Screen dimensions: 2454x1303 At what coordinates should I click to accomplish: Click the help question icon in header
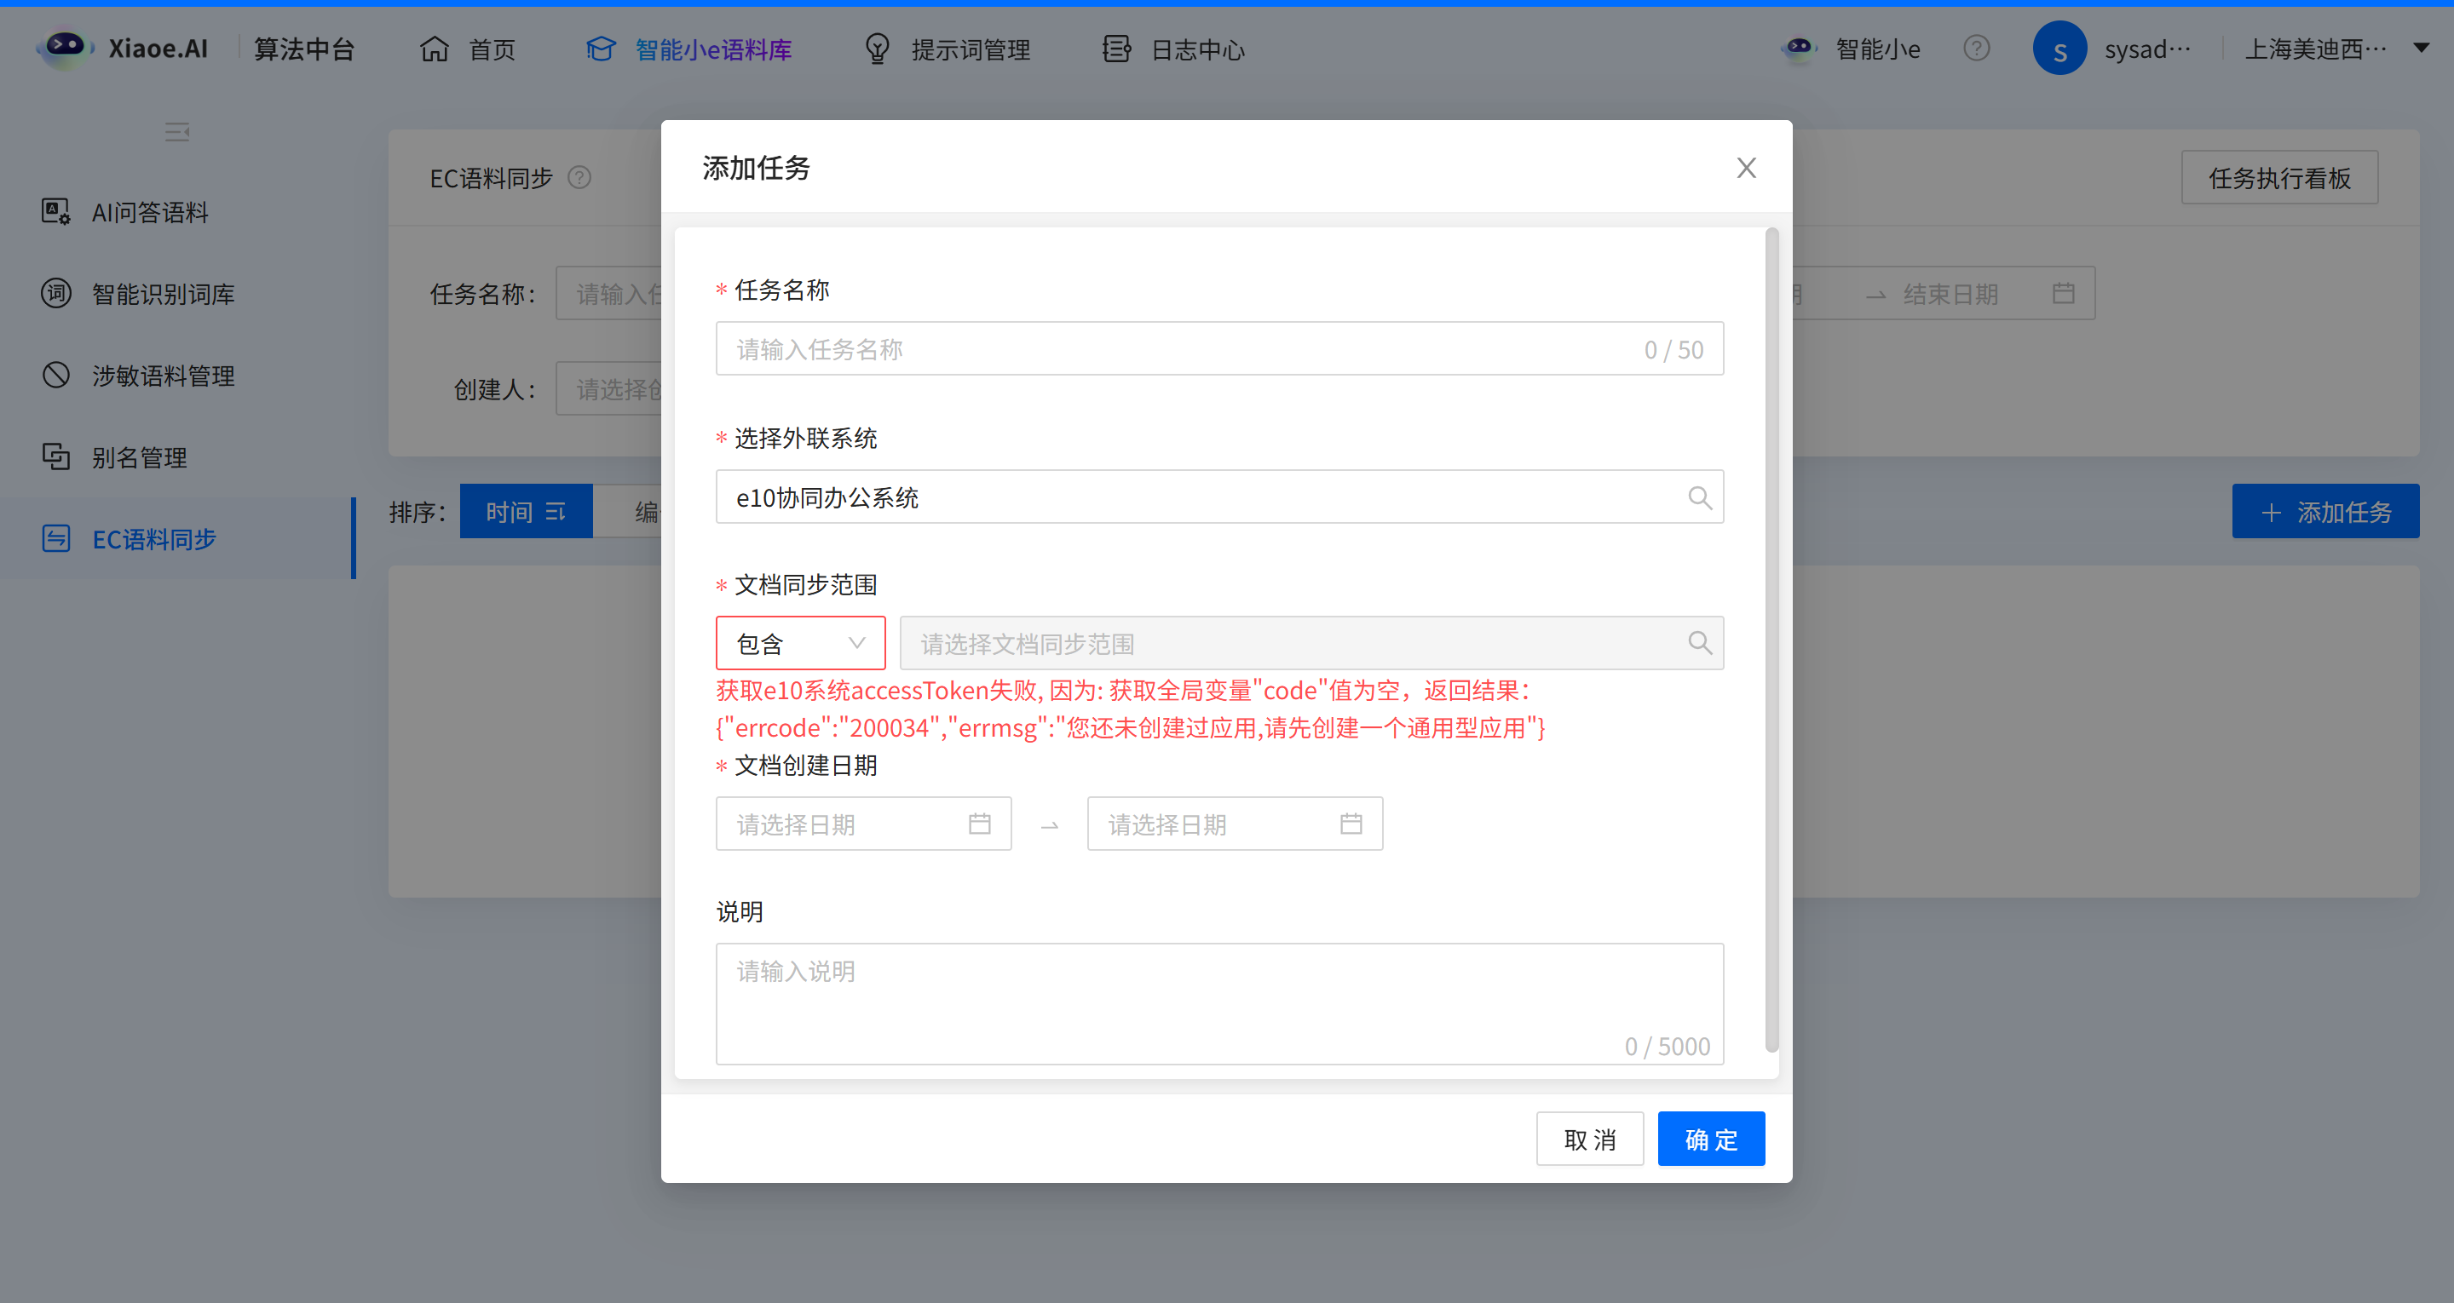coord(1976,49)
